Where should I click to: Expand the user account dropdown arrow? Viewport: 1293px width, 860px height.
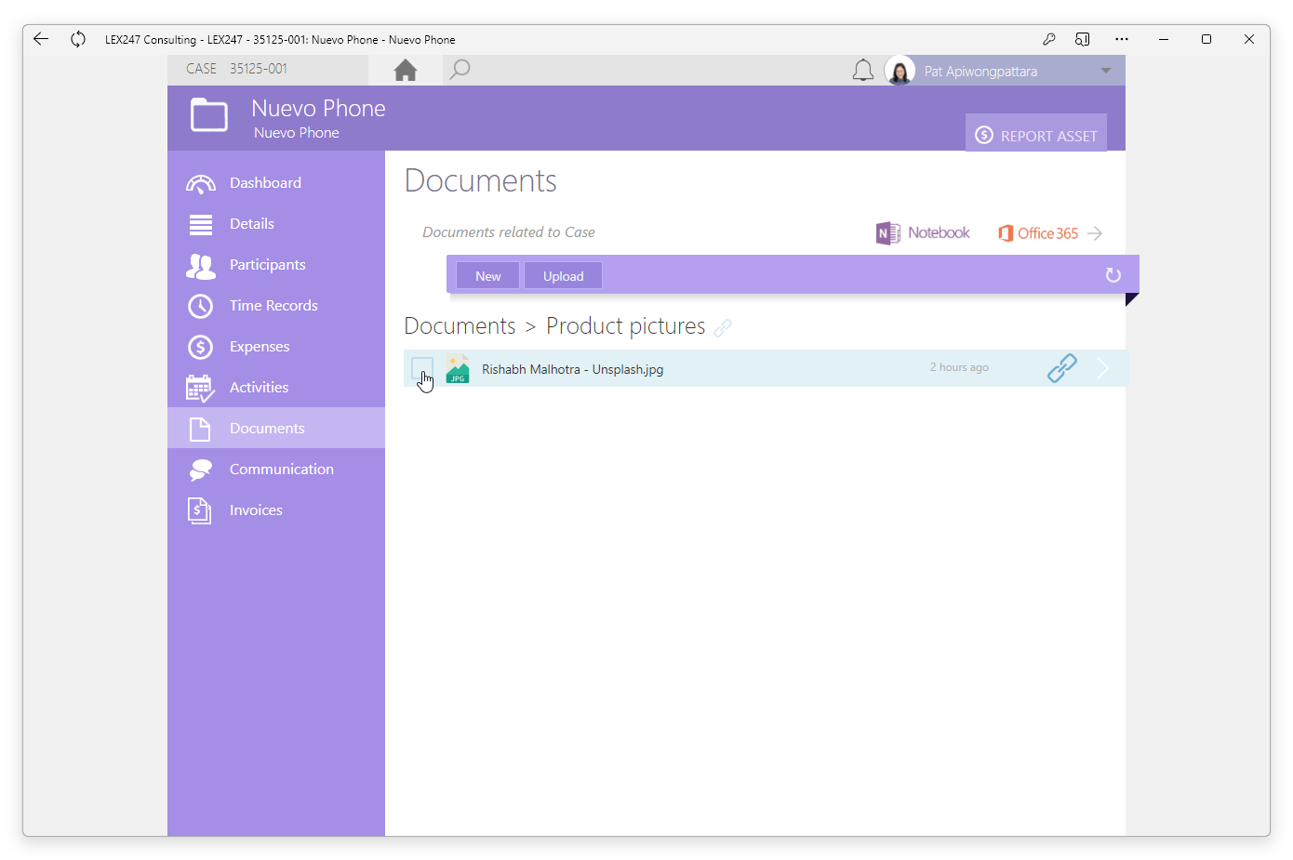click(1106, 71)
